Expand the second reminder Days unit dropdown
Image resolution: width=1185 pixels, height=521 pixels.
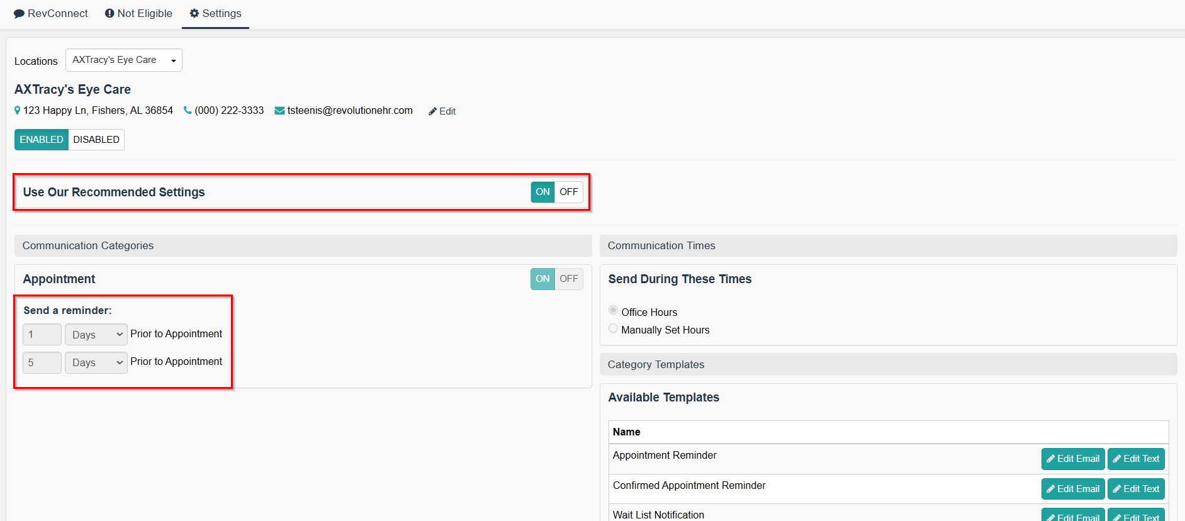[96, 362]
